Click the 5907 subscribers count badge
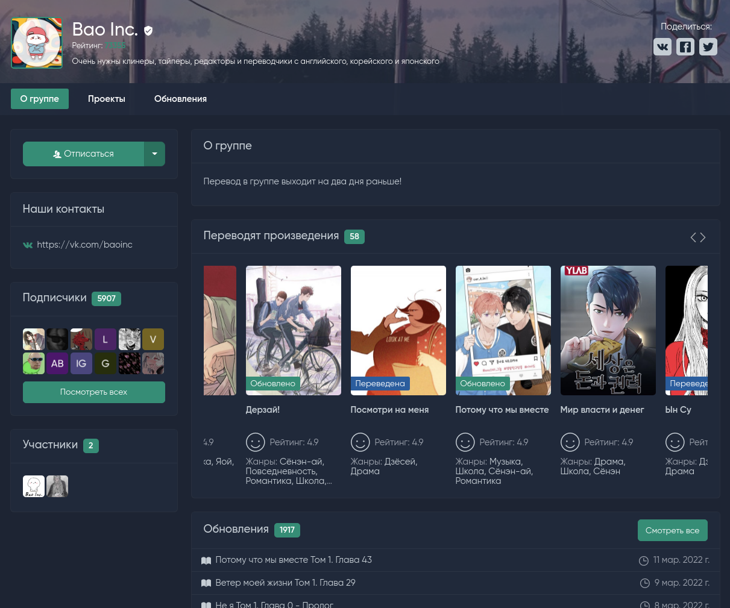This screenshot has width=730, height=608. pyautogui.click(x=107, y=298)
